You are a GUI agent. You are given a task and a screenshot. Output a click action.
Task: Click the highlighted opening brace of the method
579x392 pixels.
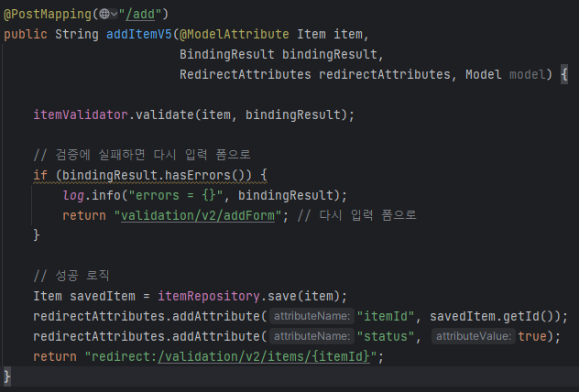564,74
